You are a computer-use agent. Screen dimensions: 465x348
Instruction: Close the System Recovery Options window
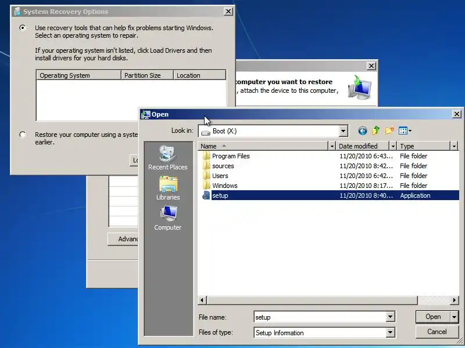228,11
